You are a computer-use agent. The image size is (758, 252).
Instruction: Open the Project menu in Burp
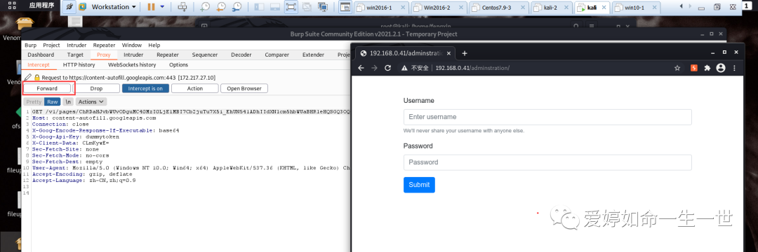coord(51,45)
